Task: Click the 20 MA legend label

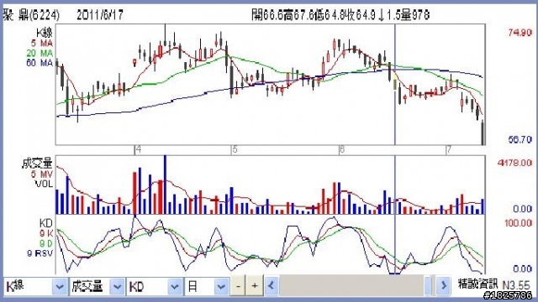Action: click(x=40, y=54)
